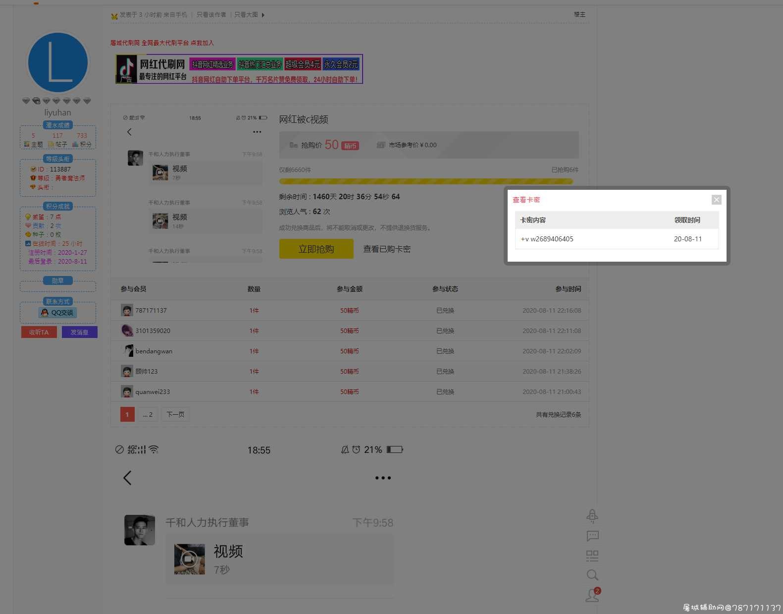This screenshot has width=783, height=614.
Task: Click the 参与时间 column header
Action: pyautogui.click(x=568, y=289)
